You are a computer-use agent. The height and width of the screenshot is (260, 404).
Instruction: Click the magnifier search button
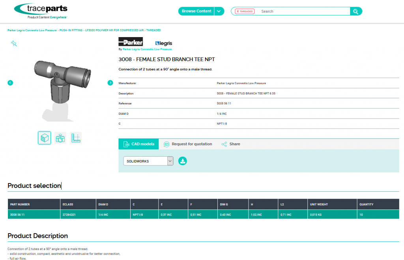click(355, 11)
